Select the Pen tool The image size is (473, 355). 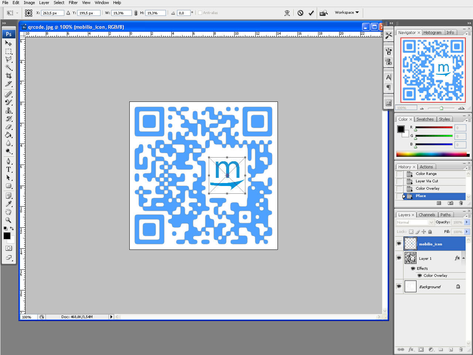(x=8, y=161)
